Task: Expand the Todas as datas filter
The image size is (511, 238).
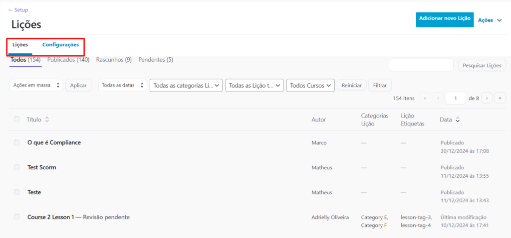Action: (x=123, y=85)
